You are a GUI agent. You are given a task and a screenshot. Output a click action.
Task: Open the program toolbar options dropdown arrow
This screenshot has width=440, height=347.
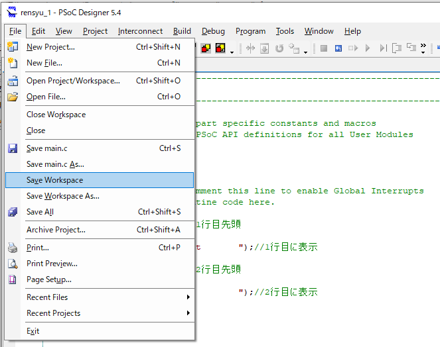[x=305, y=52]
